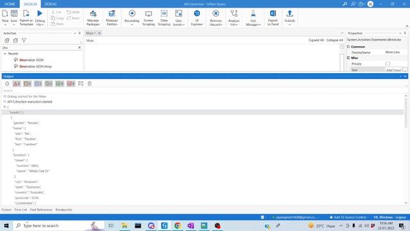Click Remove Unused icon

(x=216, y=13)
